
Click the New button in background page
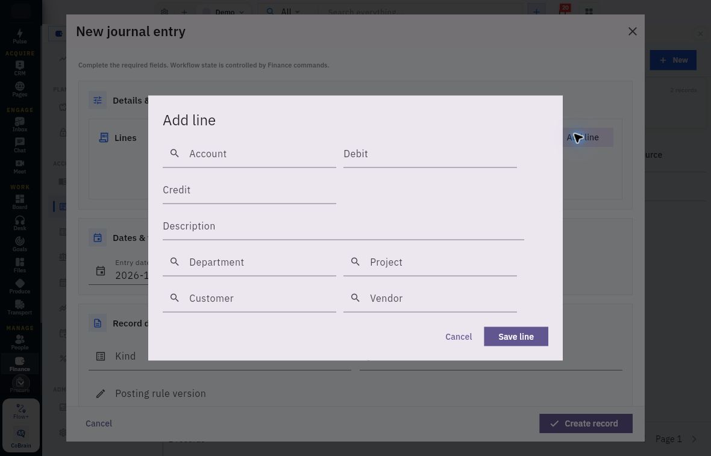tap(673, 60)
